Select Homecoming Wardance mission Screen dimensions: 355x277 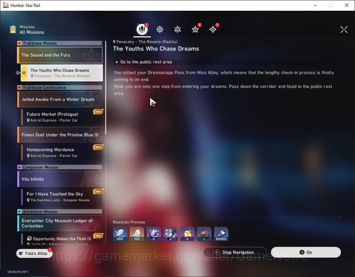62,152
